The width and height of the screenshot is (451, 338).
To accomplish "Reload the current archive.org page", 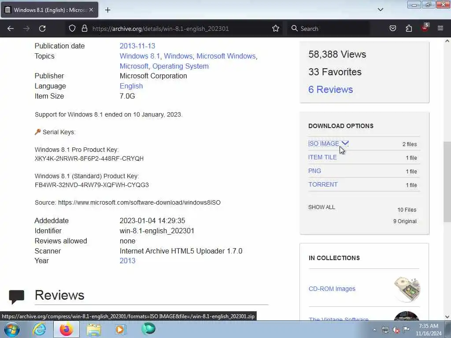I will (42, 29).
